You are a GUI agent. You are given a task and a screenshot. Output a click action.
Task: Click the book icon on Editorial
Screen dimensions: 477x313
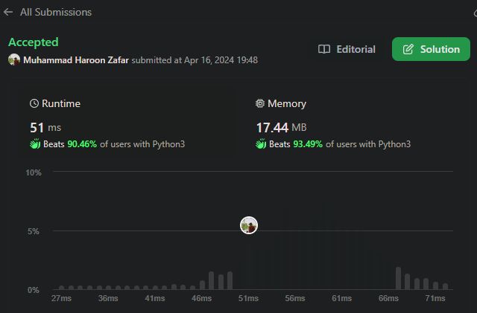[x=324, y=49]
